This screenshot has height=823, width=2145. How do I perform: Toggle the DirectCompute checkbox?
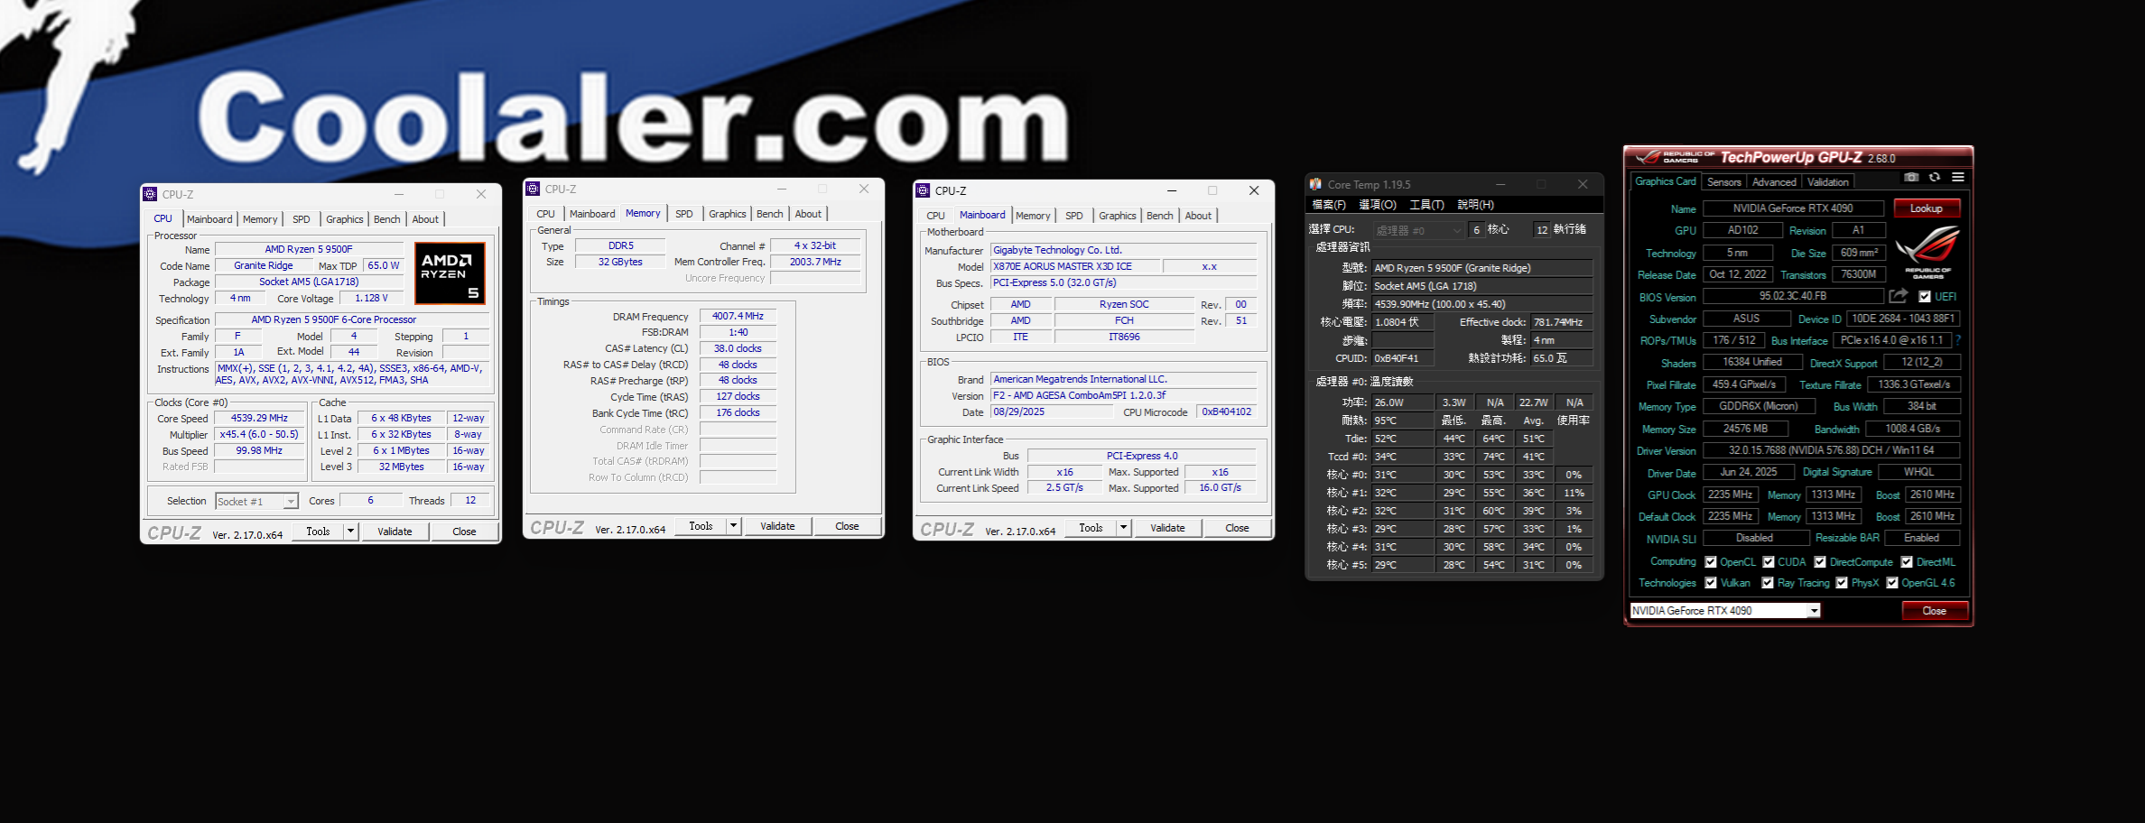pos(1820,562)
